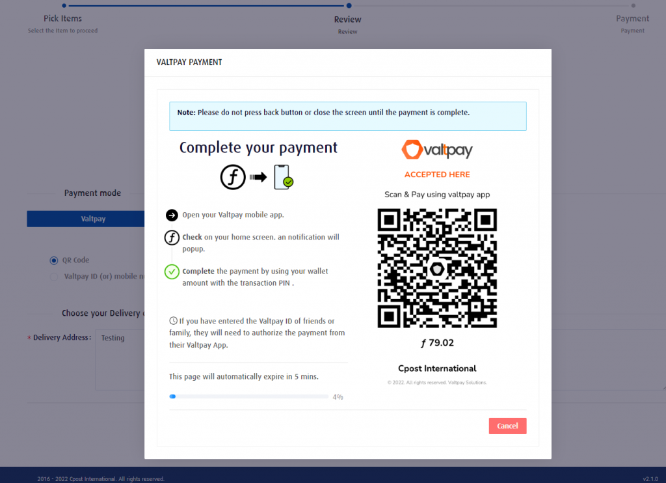Click the Valtpay hexagon logo
Screen dimensions: 666x483
412,150
